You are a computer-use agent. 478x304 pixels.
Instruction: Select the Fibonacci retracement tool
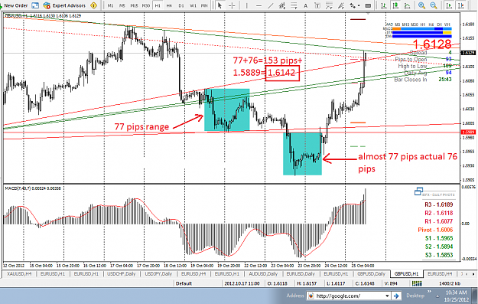tap(294, 5)
